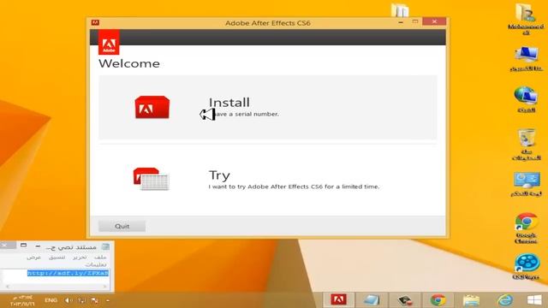Minimize the Adobe After Effects CS6 installer window
Image resolution: width=548 pixels, height=308 pixels.
[x=401, y=22]
